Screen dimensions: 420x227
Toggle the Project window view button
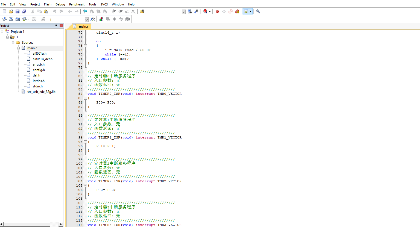pos(246,11)
